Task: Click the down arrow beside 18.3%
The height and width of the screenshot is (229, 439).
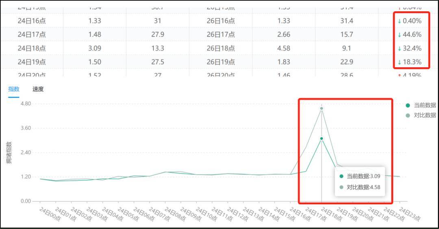Action: (399, 62)
